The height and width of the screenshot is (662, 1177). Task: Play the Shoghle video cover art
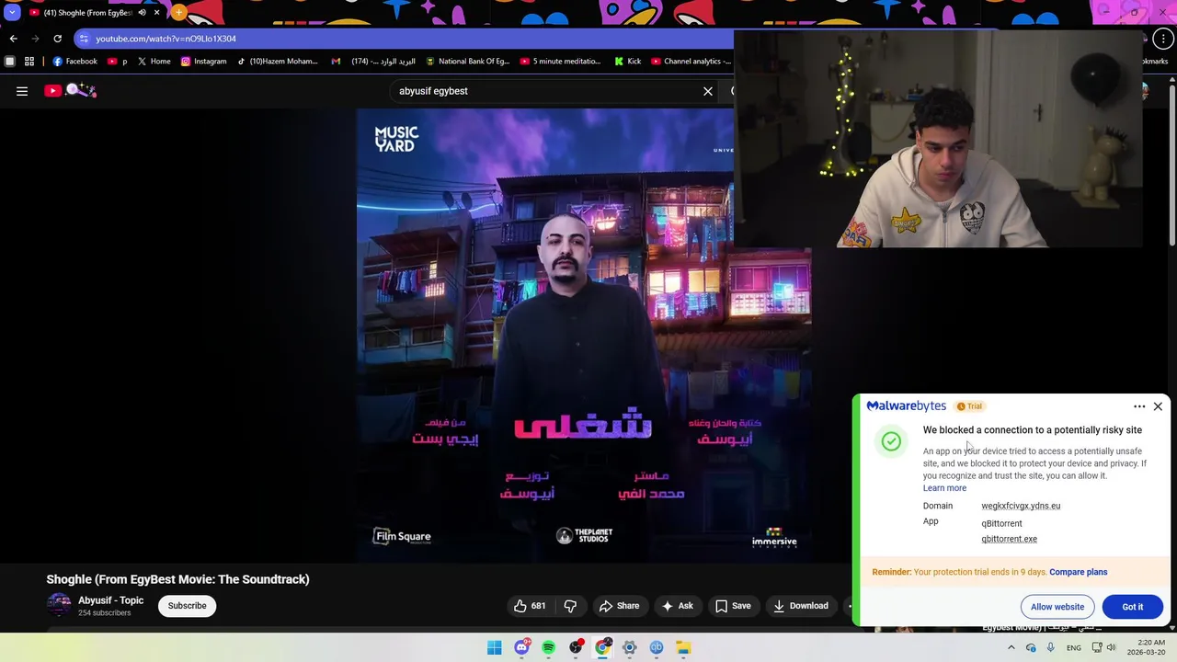pyautogui.click(x=584, y=336)
